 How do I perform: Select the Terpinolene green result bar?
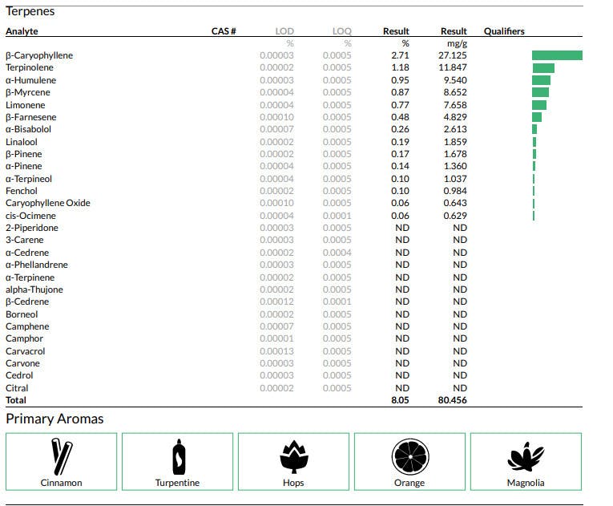point(543,68)
